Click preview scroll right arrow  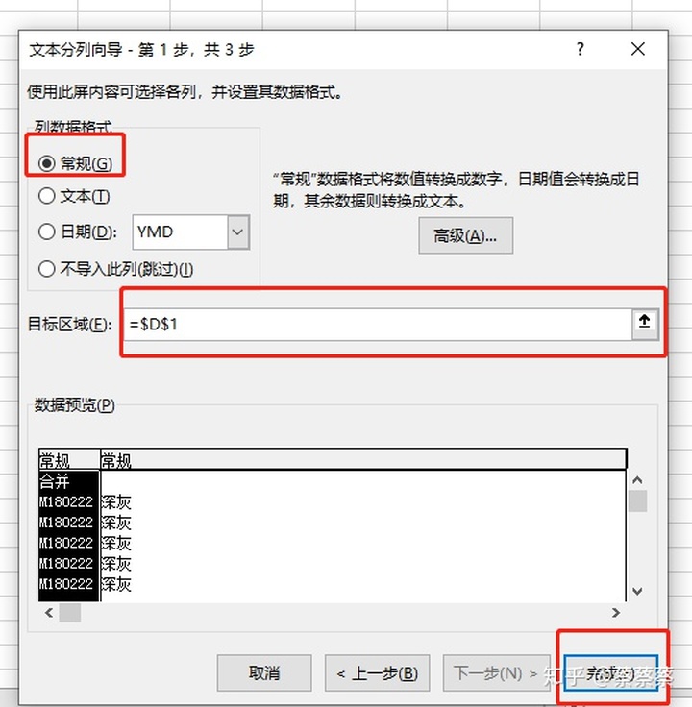point(616,612)
